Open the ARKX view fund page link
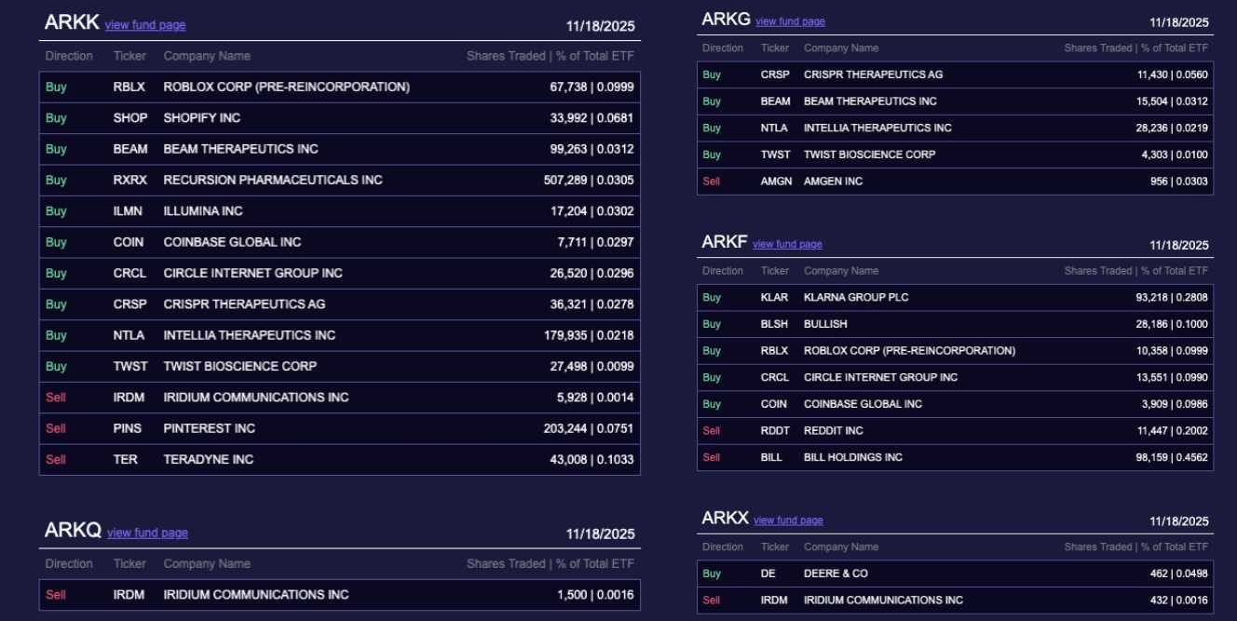Screen dimensions: 1237x621 pyautogui.click(x=788, y=520)
